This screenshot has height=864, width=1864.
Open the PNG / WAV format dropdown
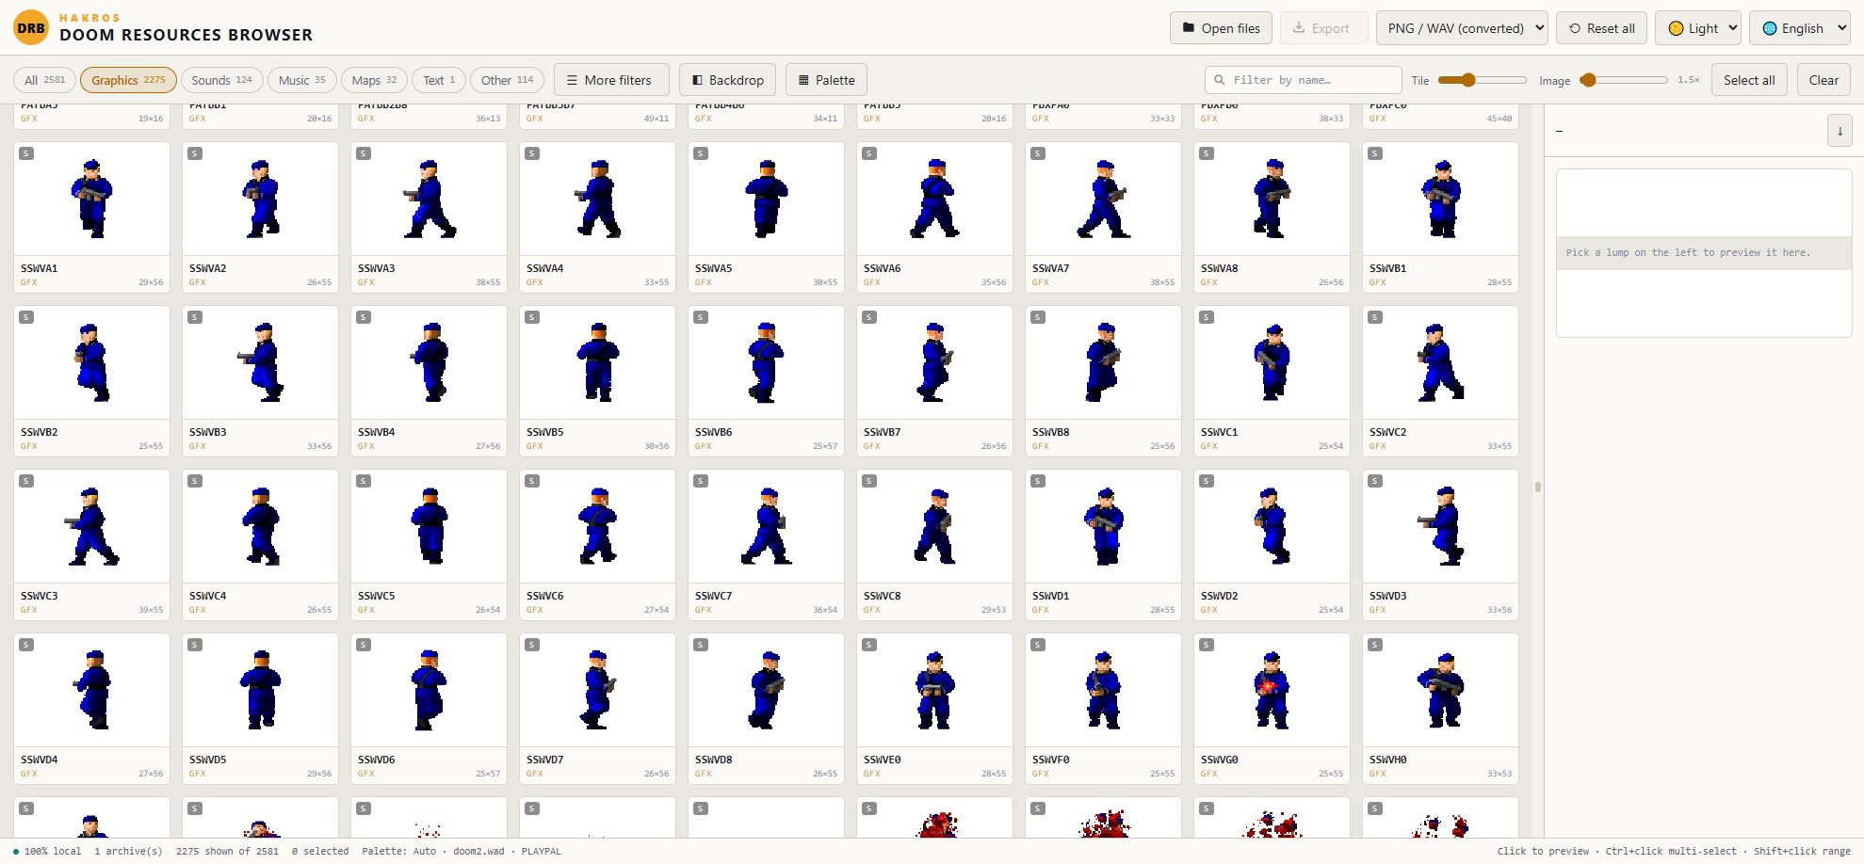(x=1462, y=28)
